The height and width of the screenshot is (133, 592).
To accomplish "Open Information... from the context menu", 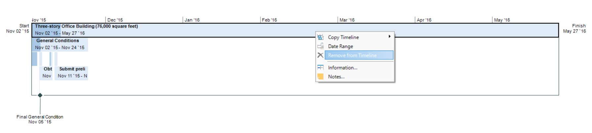I will (x=342, y=68).
